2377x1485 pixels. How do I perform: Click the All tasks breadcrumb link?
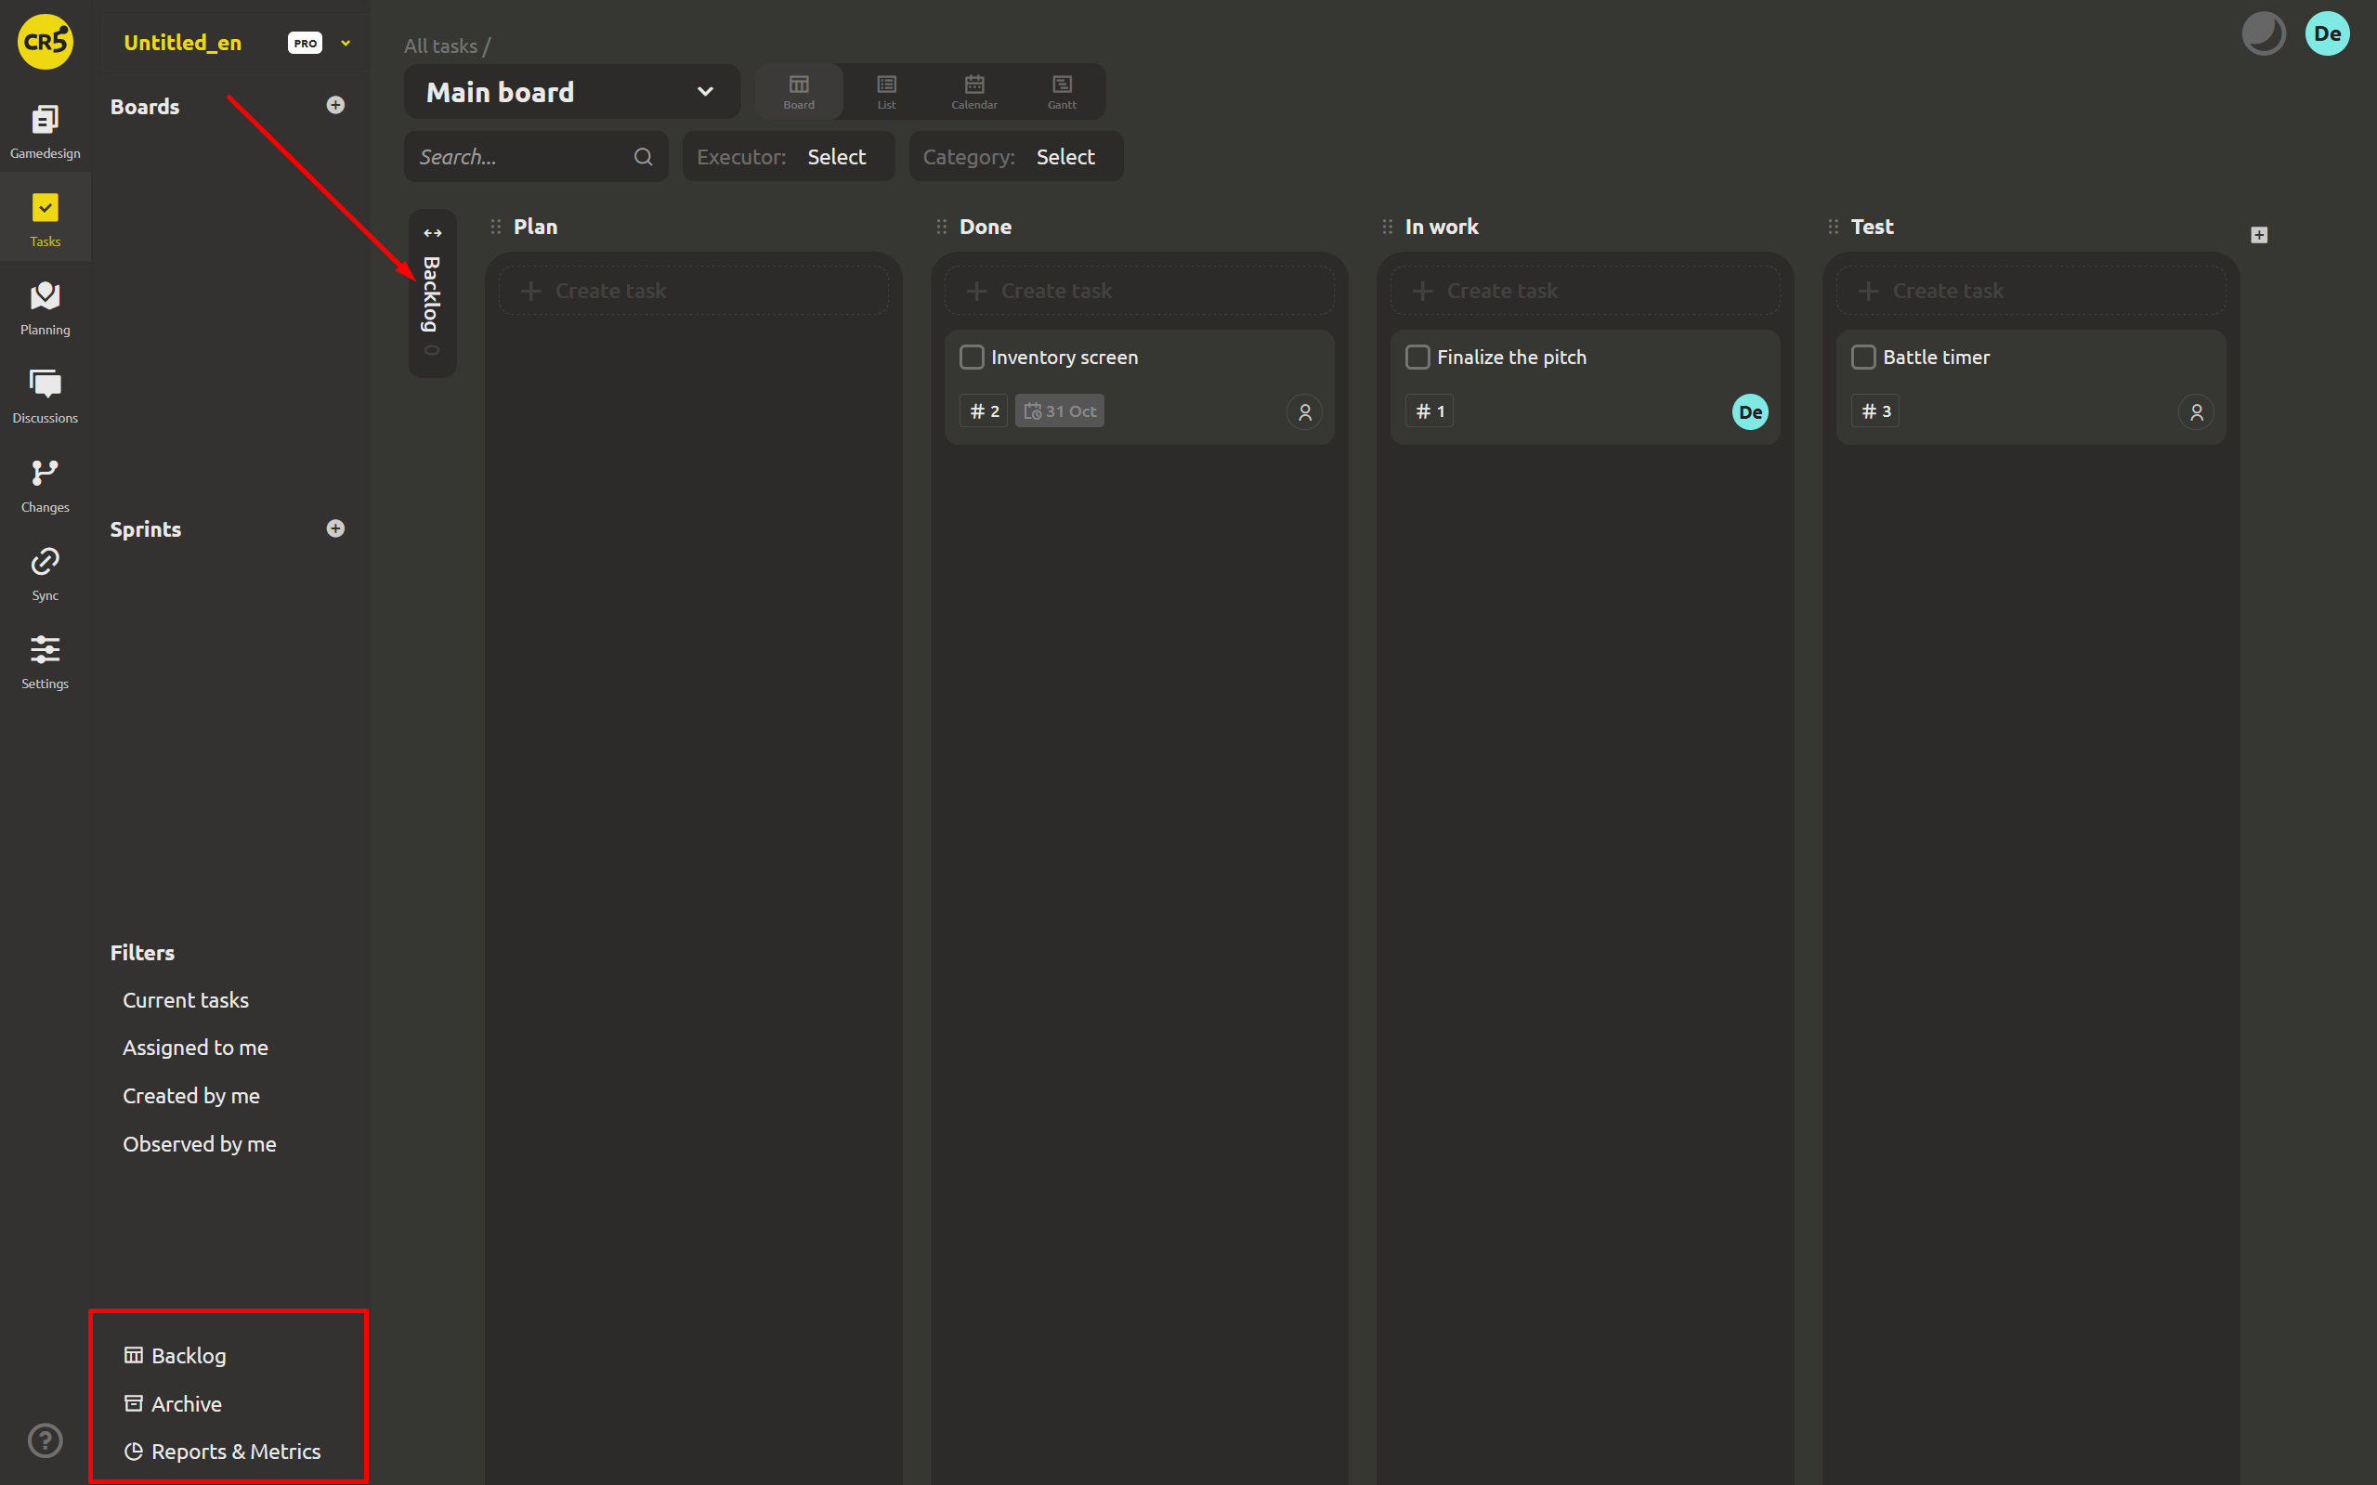coord(440,46)
